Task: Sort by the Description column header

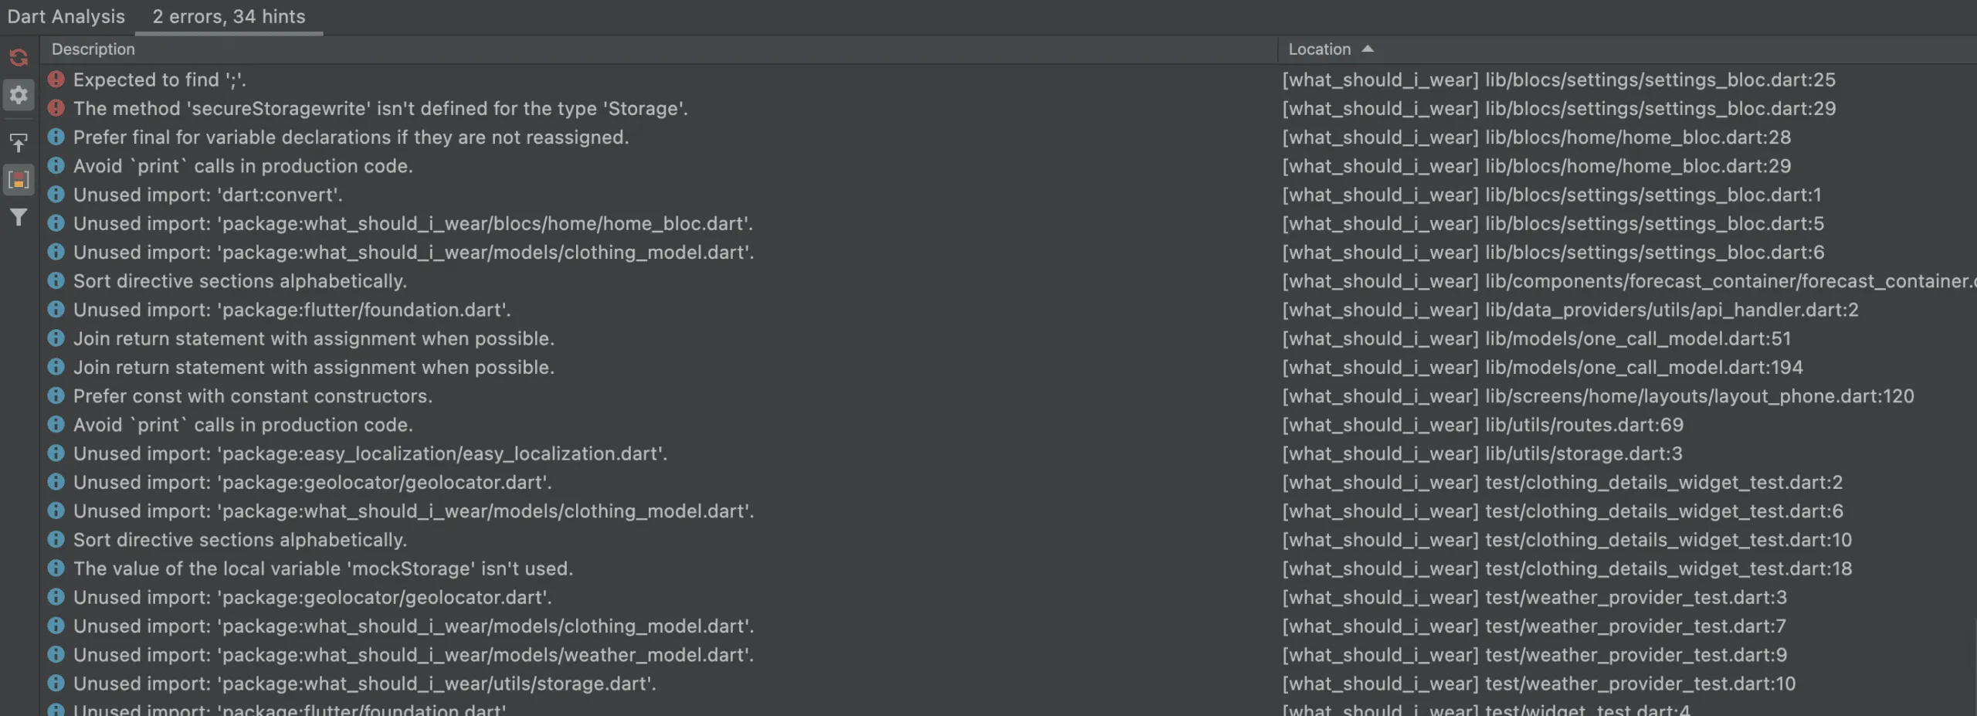Action: pyautogui.click(x=93, y=49)
